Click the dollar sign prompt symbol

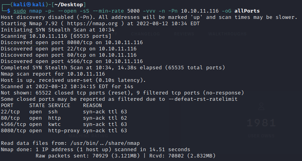(9, 11)
